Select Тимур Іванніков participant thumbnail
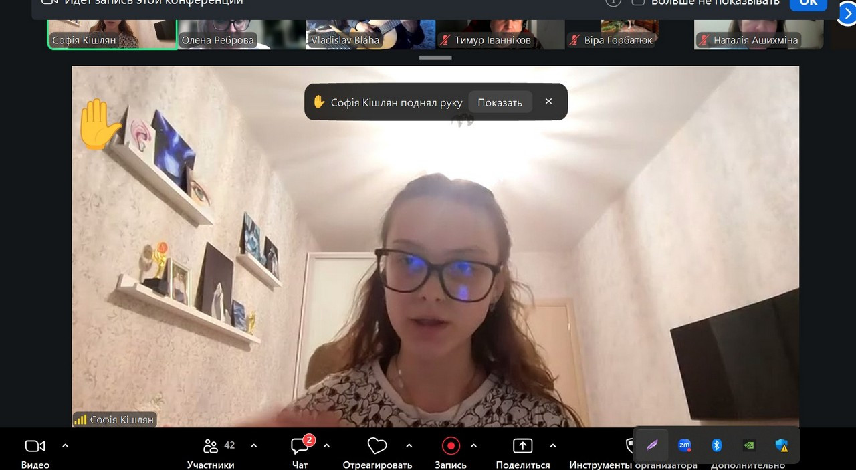 (500, 33)
